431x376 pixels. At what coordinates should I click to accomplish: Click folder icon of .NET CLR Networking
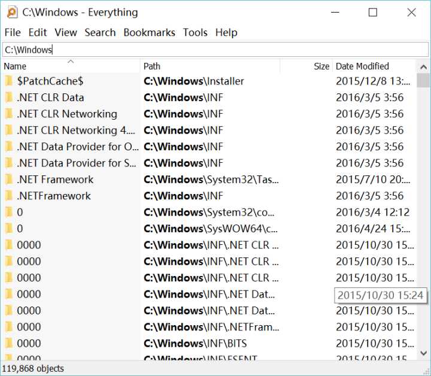[x=9, y=114]
